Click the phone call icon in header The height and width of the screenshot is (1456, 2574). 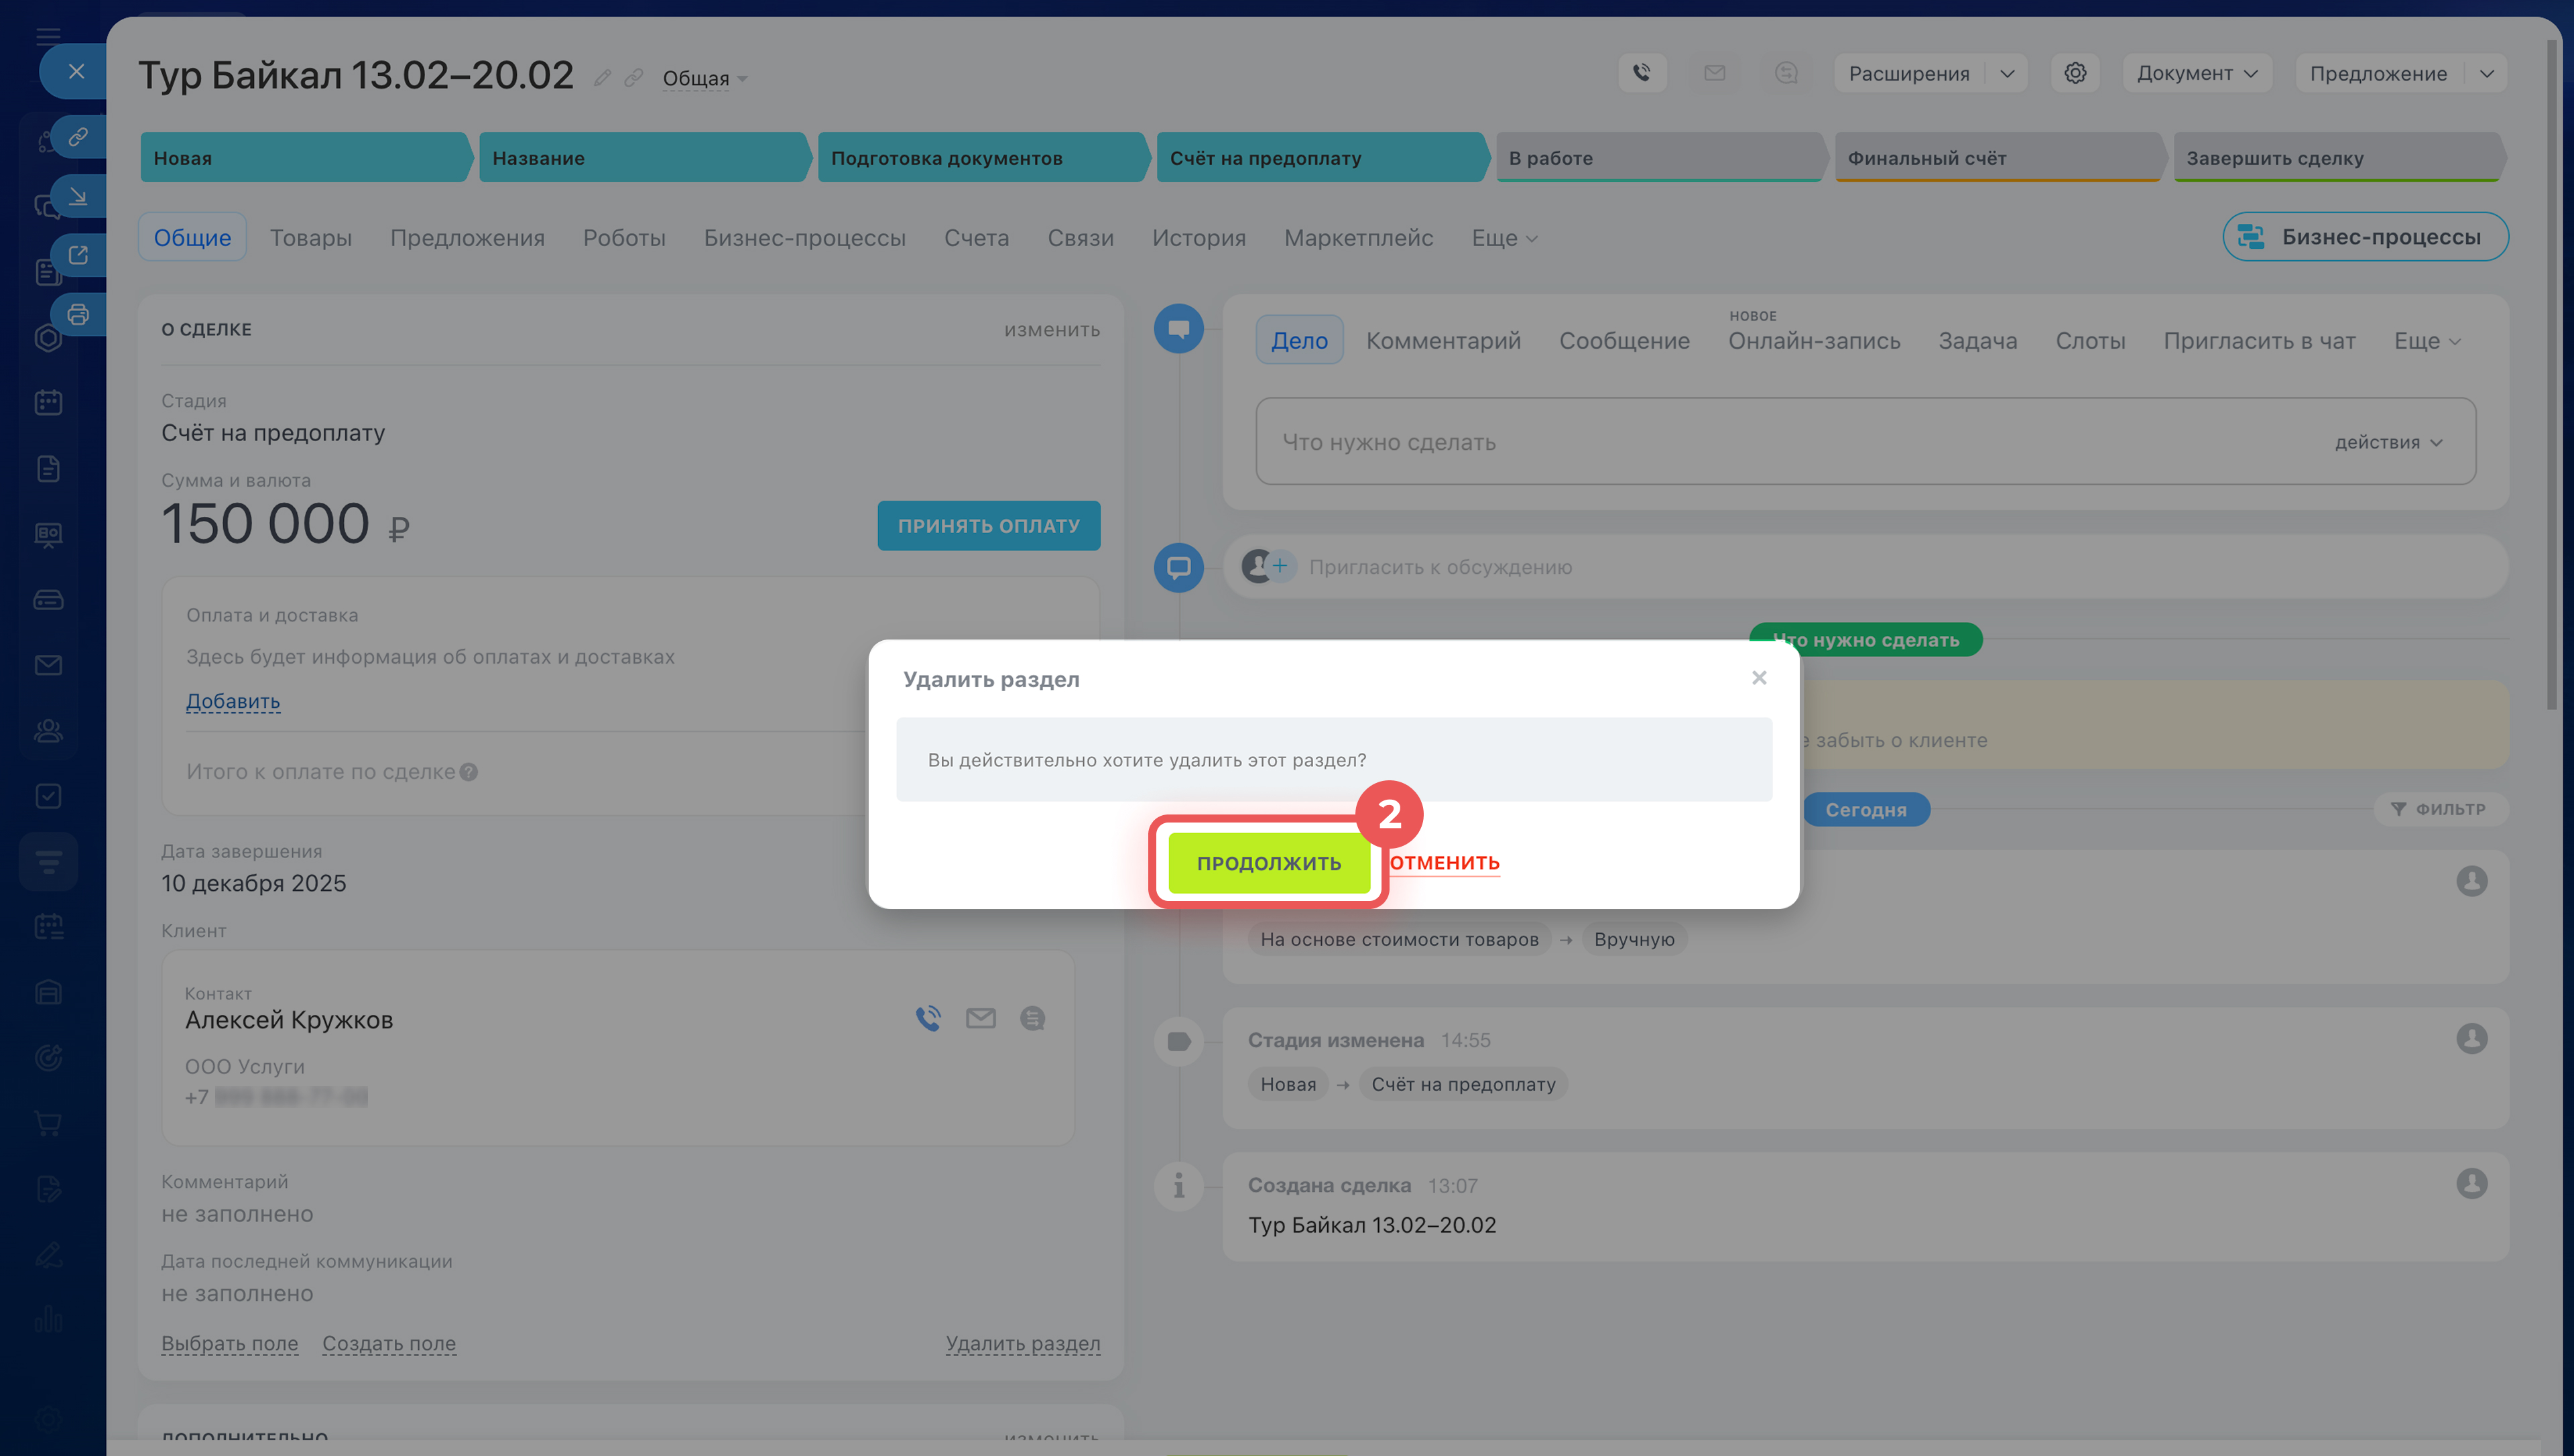(x=1642, y=73)
